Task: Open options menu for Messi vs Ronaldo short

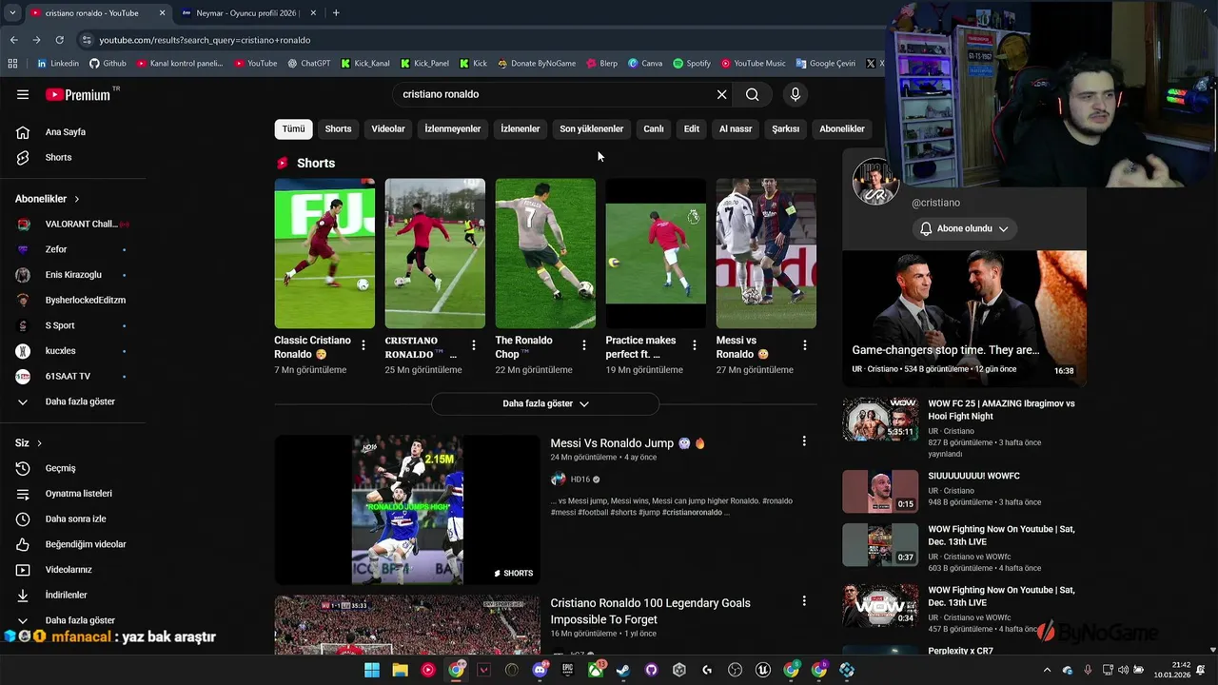Action: point(804,345)
